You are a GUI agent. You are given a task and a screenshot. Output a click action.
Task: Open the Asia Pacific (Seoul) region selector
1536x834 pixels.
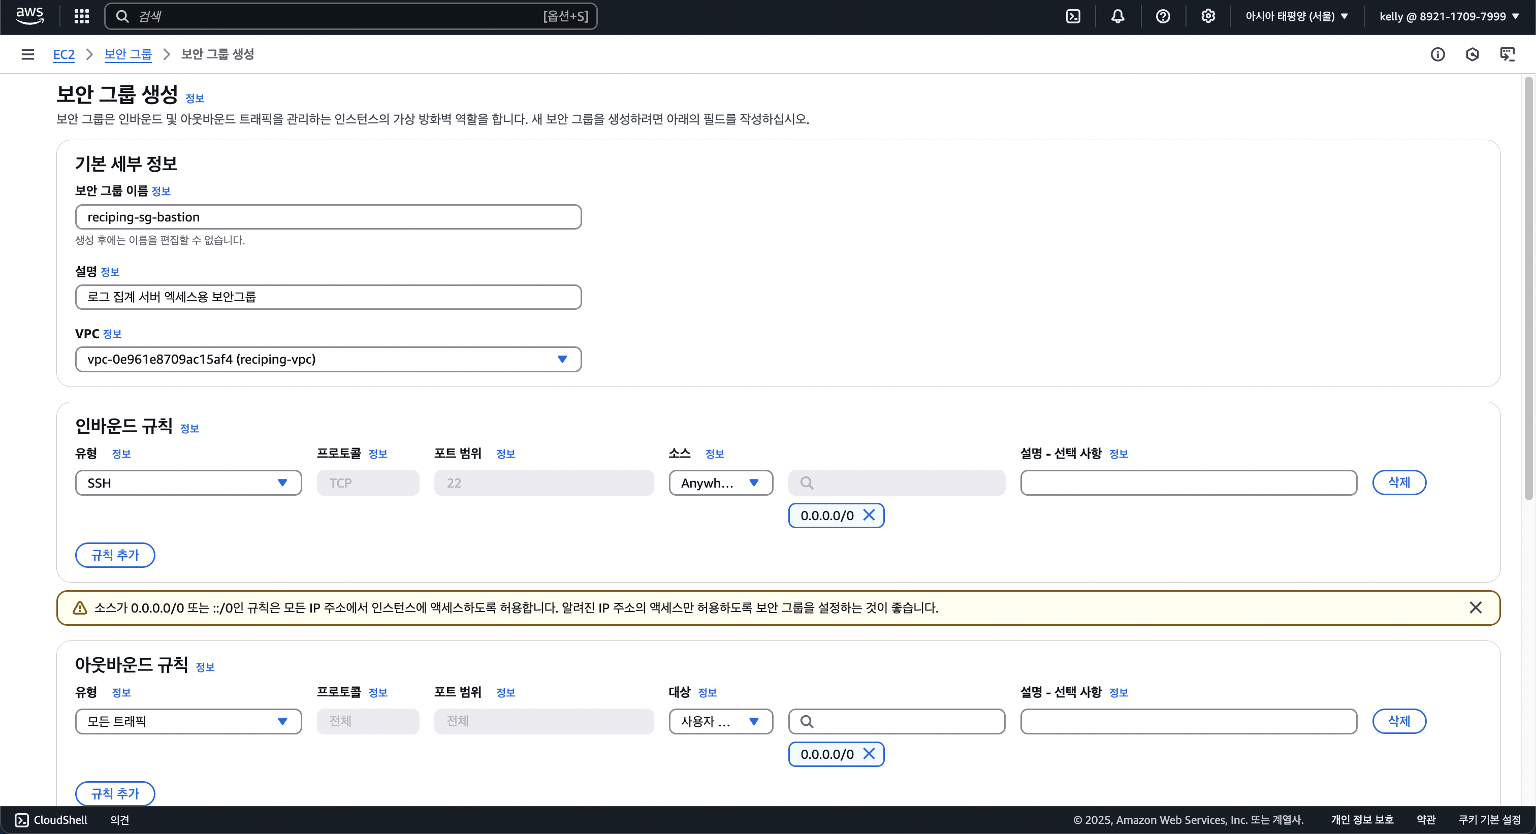coord(1296,16)
